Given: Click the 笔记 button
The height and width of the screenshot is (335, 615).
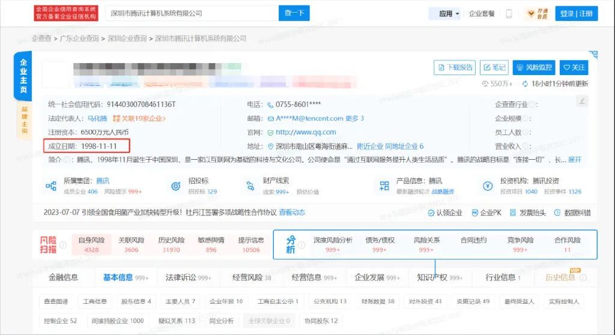Looking at the screenshot, I should 494,67.
